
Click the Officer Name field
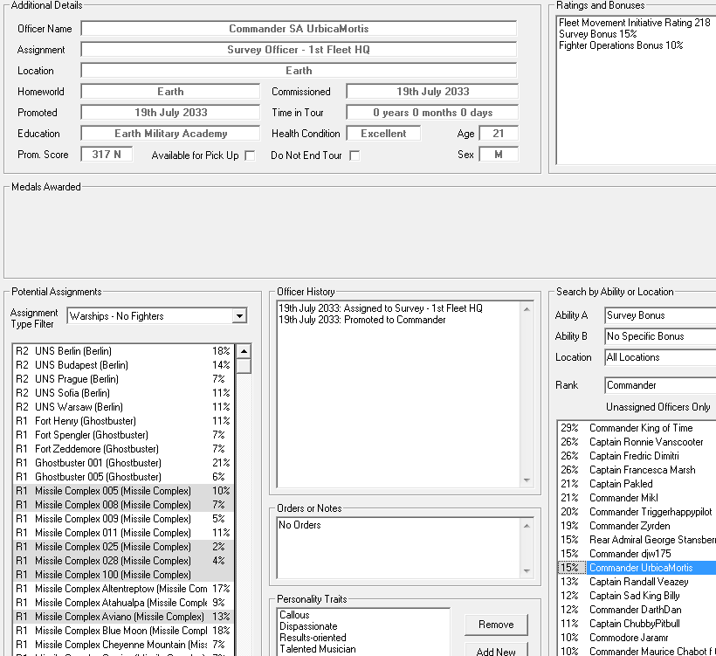point(299,29)
